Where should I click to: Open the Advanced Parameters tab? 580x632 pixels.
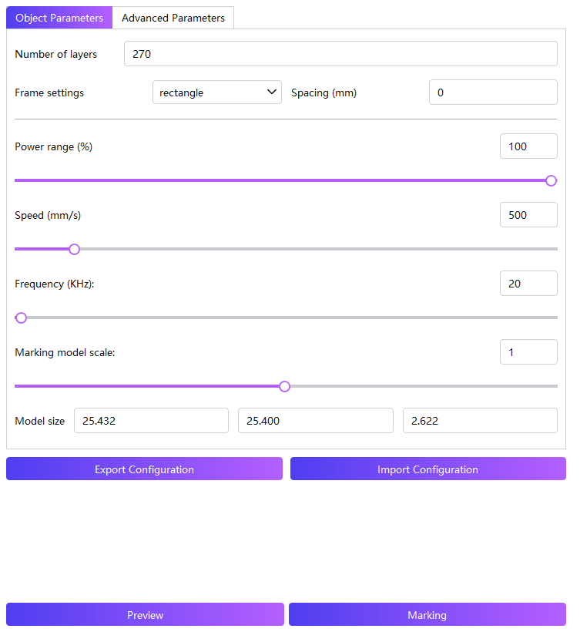tap(173, 18)
